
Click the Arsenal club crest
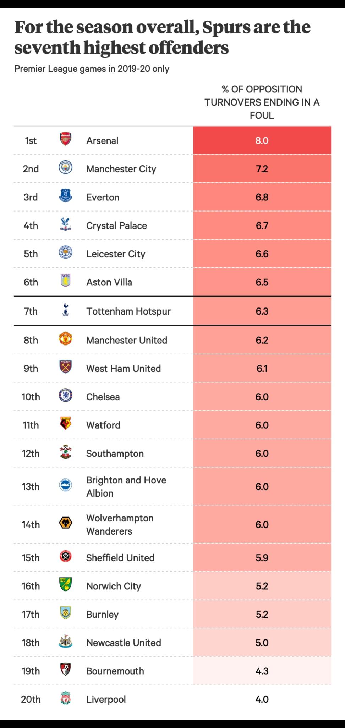(66, 139)
